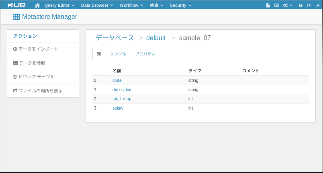Open the File Browser document icon
This screenshot has height=173, width=323.
click(268, 5)
